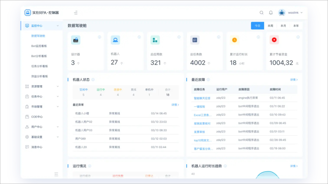Image resolution: width=328 pixels, height=184 pixels.
Task: Click the 总应用数 card icon
Action: 155,40
